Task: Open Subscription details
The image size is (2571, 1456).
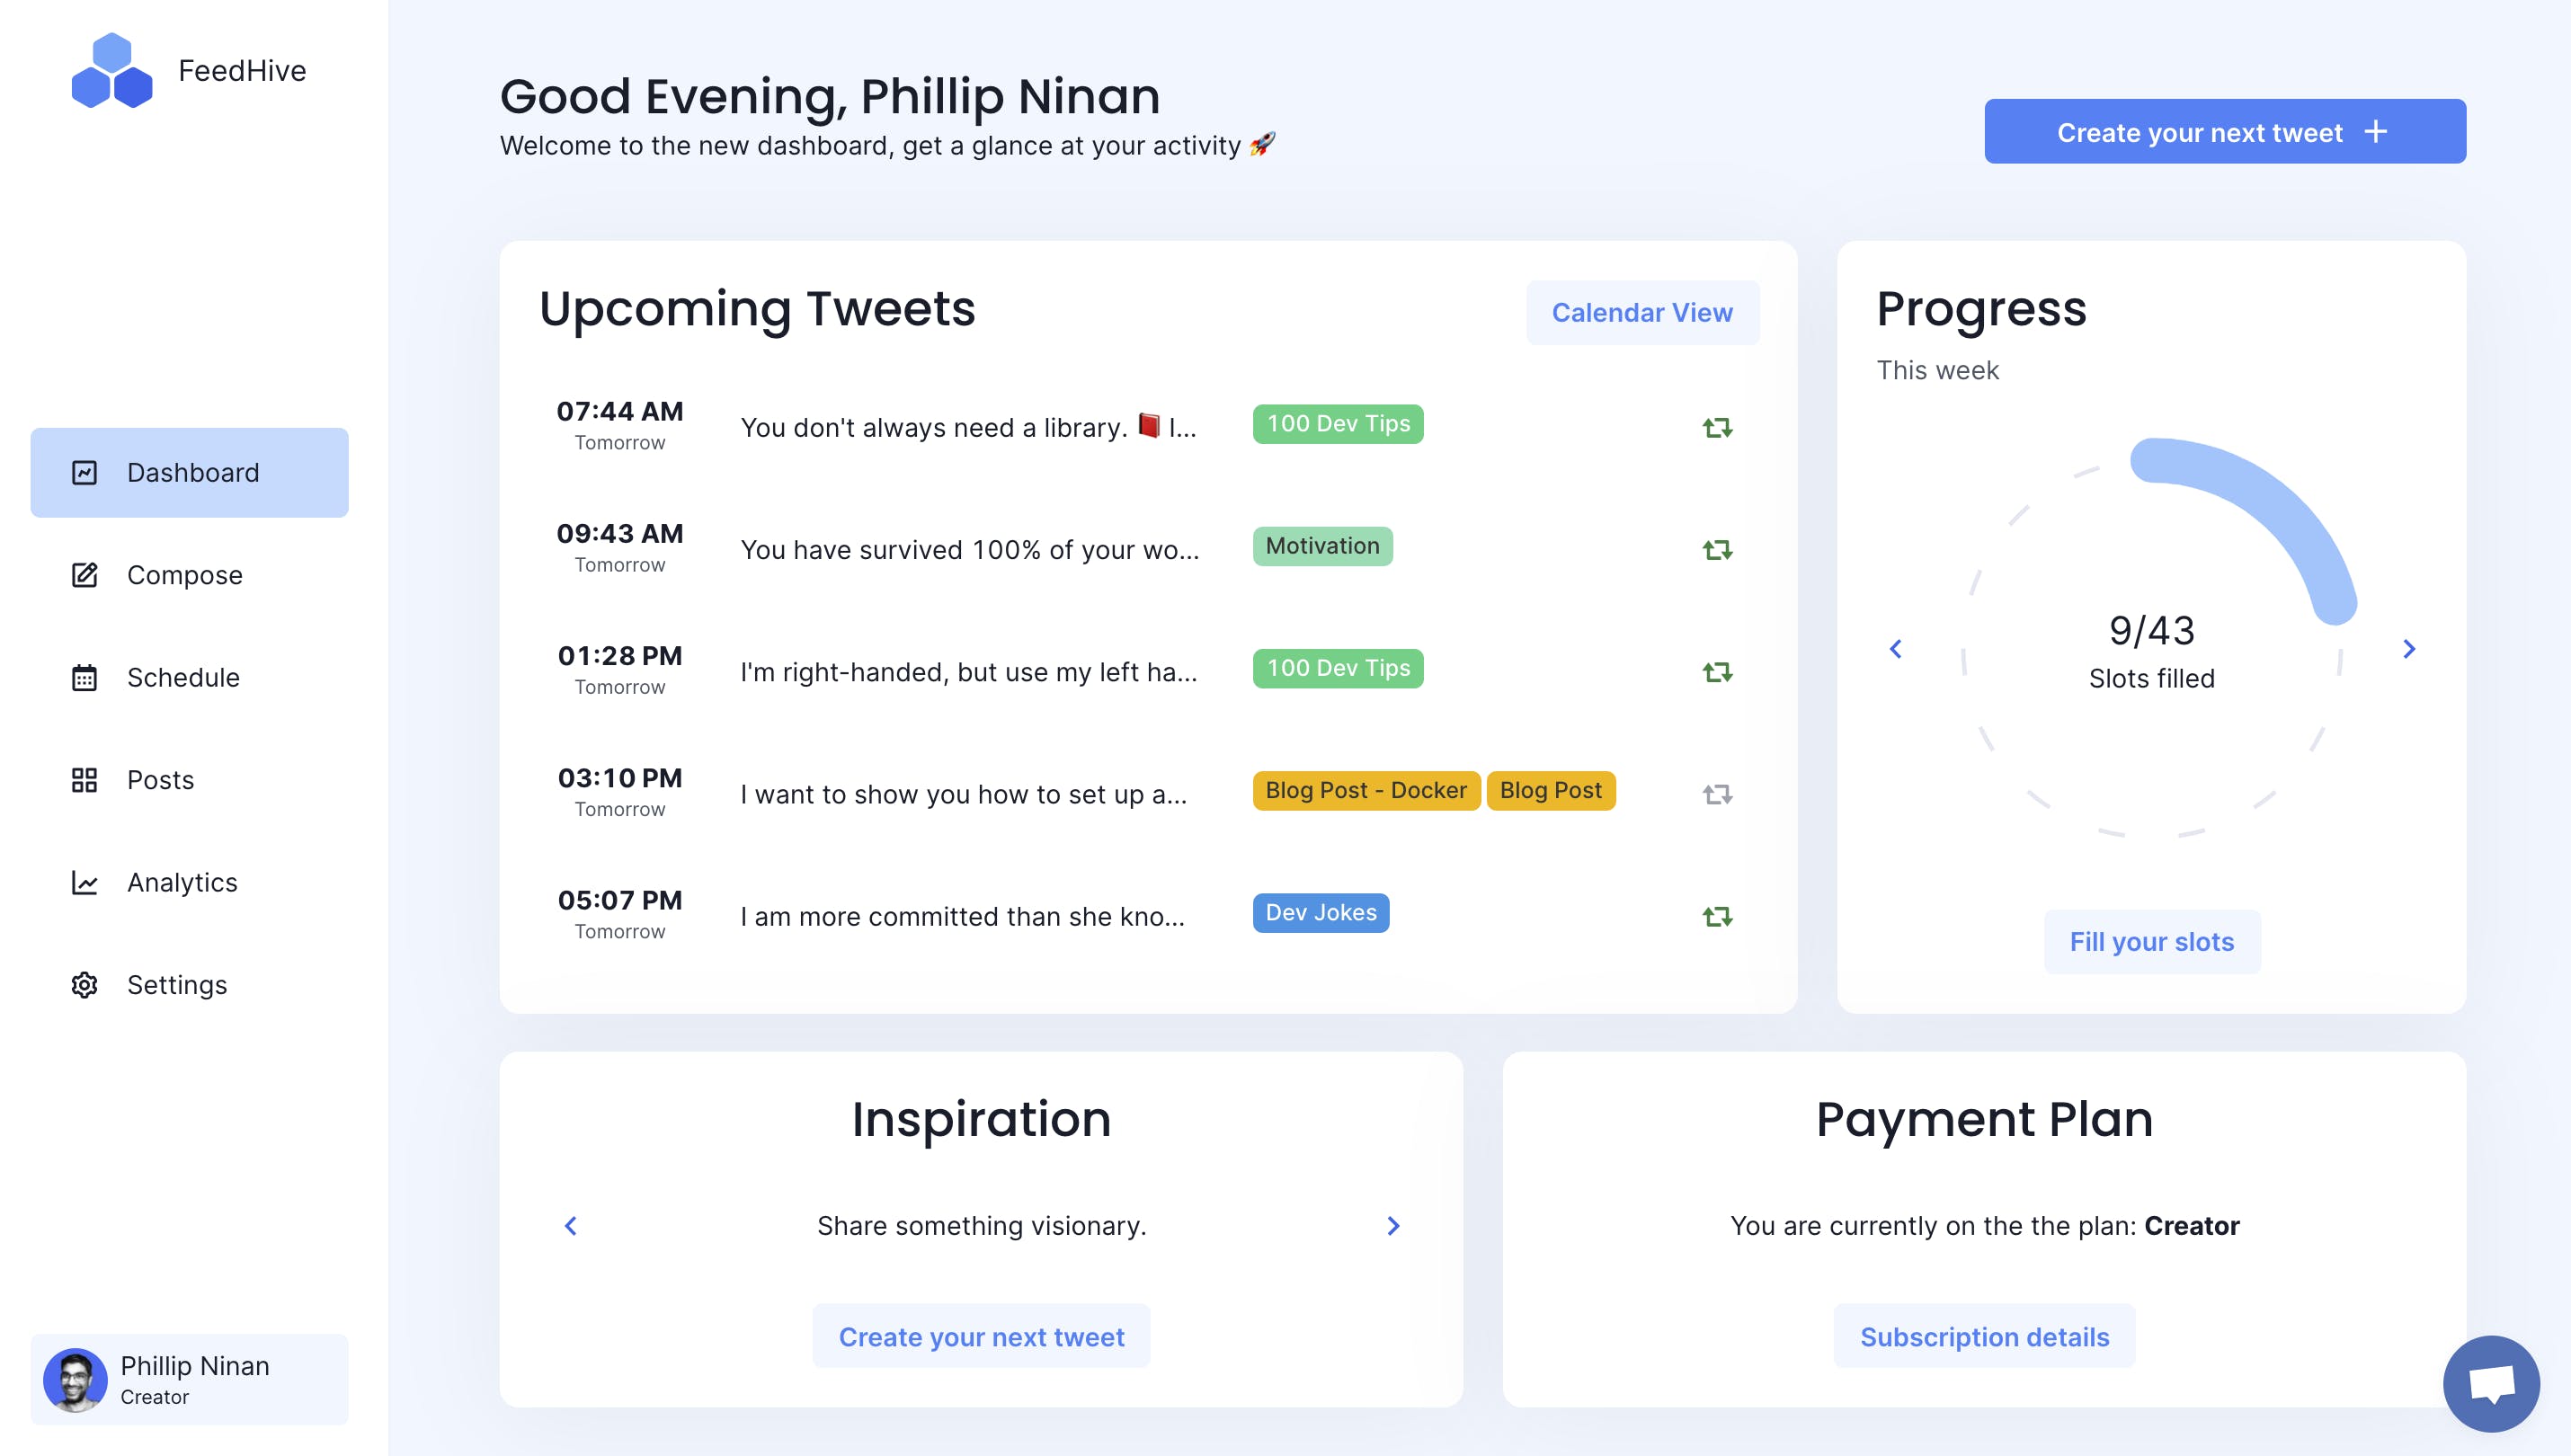Action: 1983,1336
